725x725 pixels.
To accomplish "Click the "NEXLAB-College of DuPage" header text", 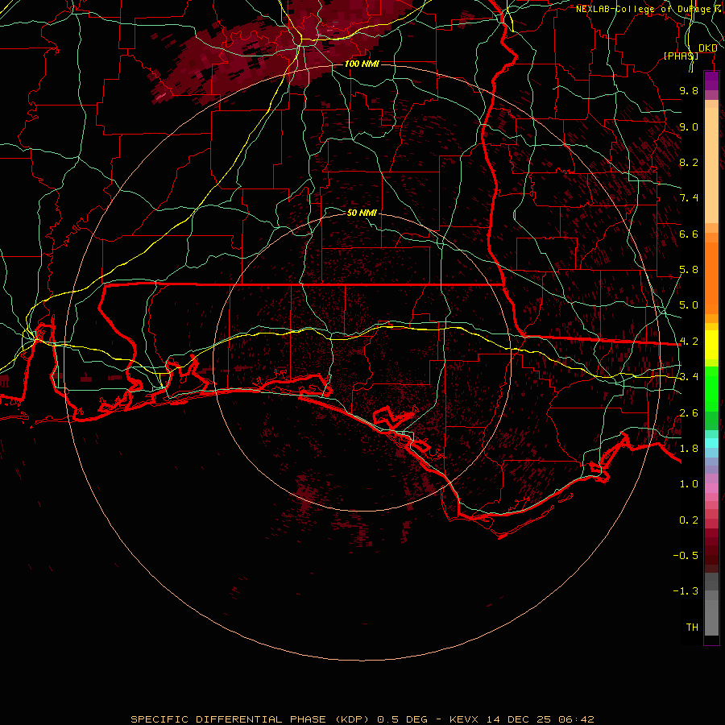I will pyautogui.click(x=643, y=9).
